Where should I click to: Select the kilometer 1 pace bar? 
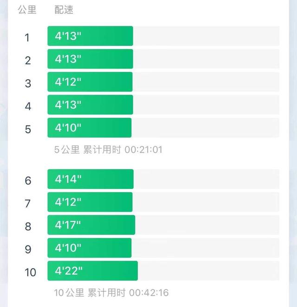click(90, 36)
